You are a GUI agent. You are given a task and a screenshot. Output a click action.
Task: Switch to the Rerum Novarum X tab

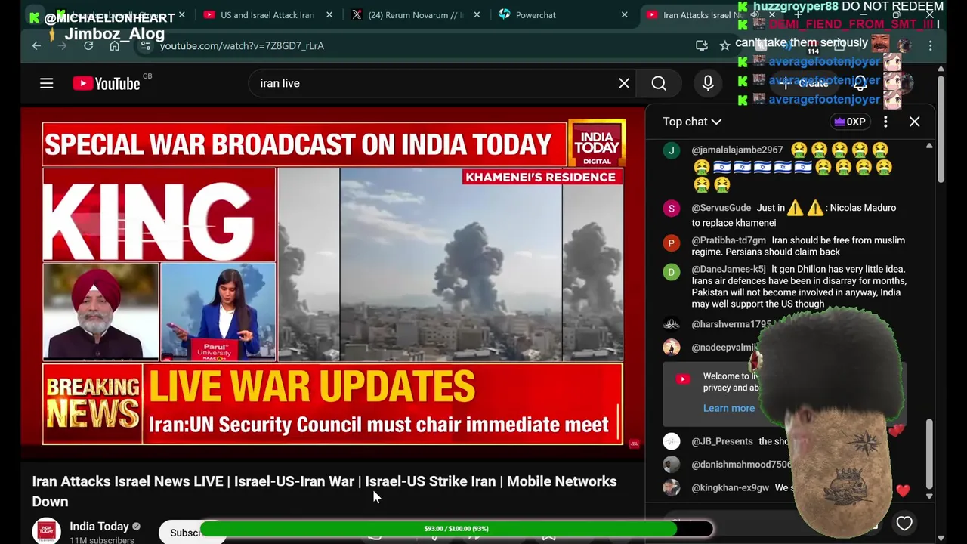coord(416,15)
